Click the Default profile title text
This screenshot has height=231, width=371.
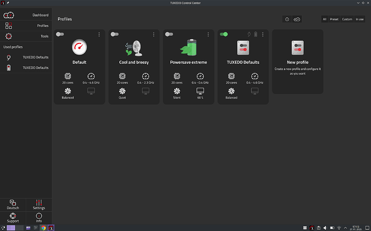pos(80,62)
